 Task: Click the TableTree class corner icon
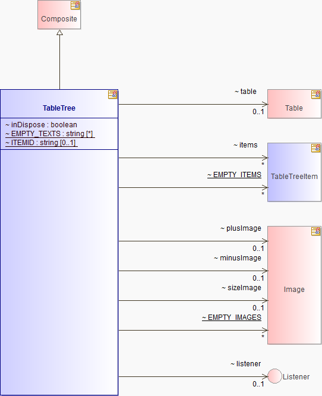112,95
